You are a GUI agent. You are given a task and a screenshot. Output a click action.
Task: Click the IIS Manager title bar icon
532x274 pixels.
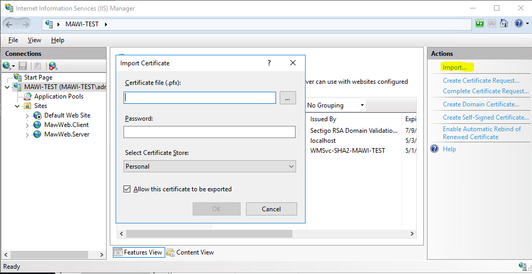(x=8, y=7)
